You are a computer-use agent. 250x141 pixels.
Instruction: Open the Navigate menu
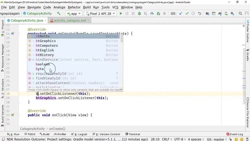coord(34,7)
